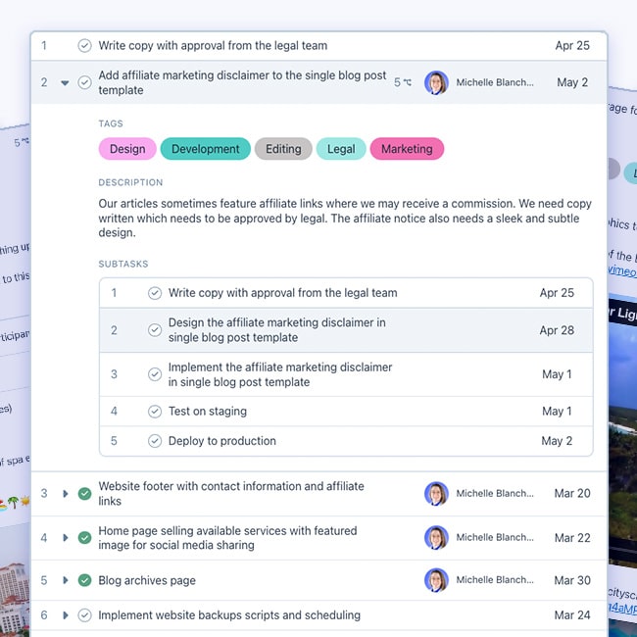This screenshot has height=637, width=637.
Task: Uncheck green 'Website footer with contact information' task
Action: (84, 494)
